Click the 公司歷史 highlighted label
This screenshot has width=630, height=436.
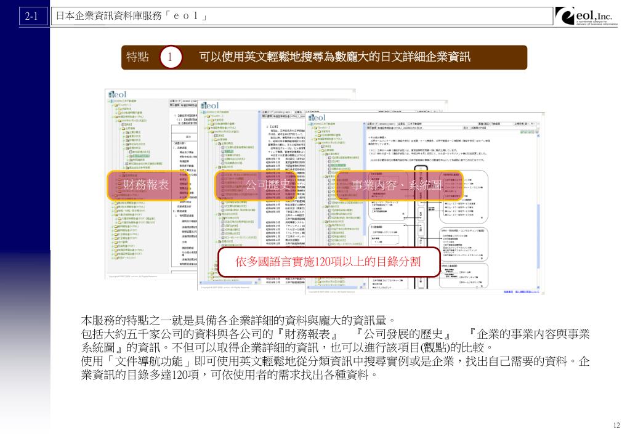click(x=256, y=185)
